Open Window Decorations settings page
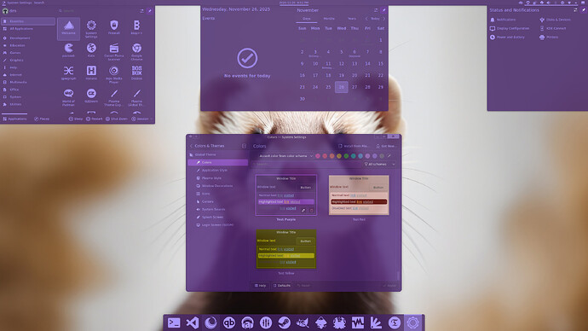 tap(218, 186)
